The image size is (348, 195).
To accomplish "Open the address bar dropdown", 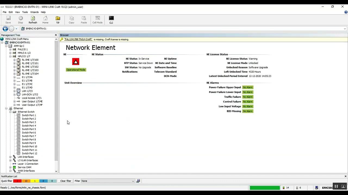I will coord(345,29).
